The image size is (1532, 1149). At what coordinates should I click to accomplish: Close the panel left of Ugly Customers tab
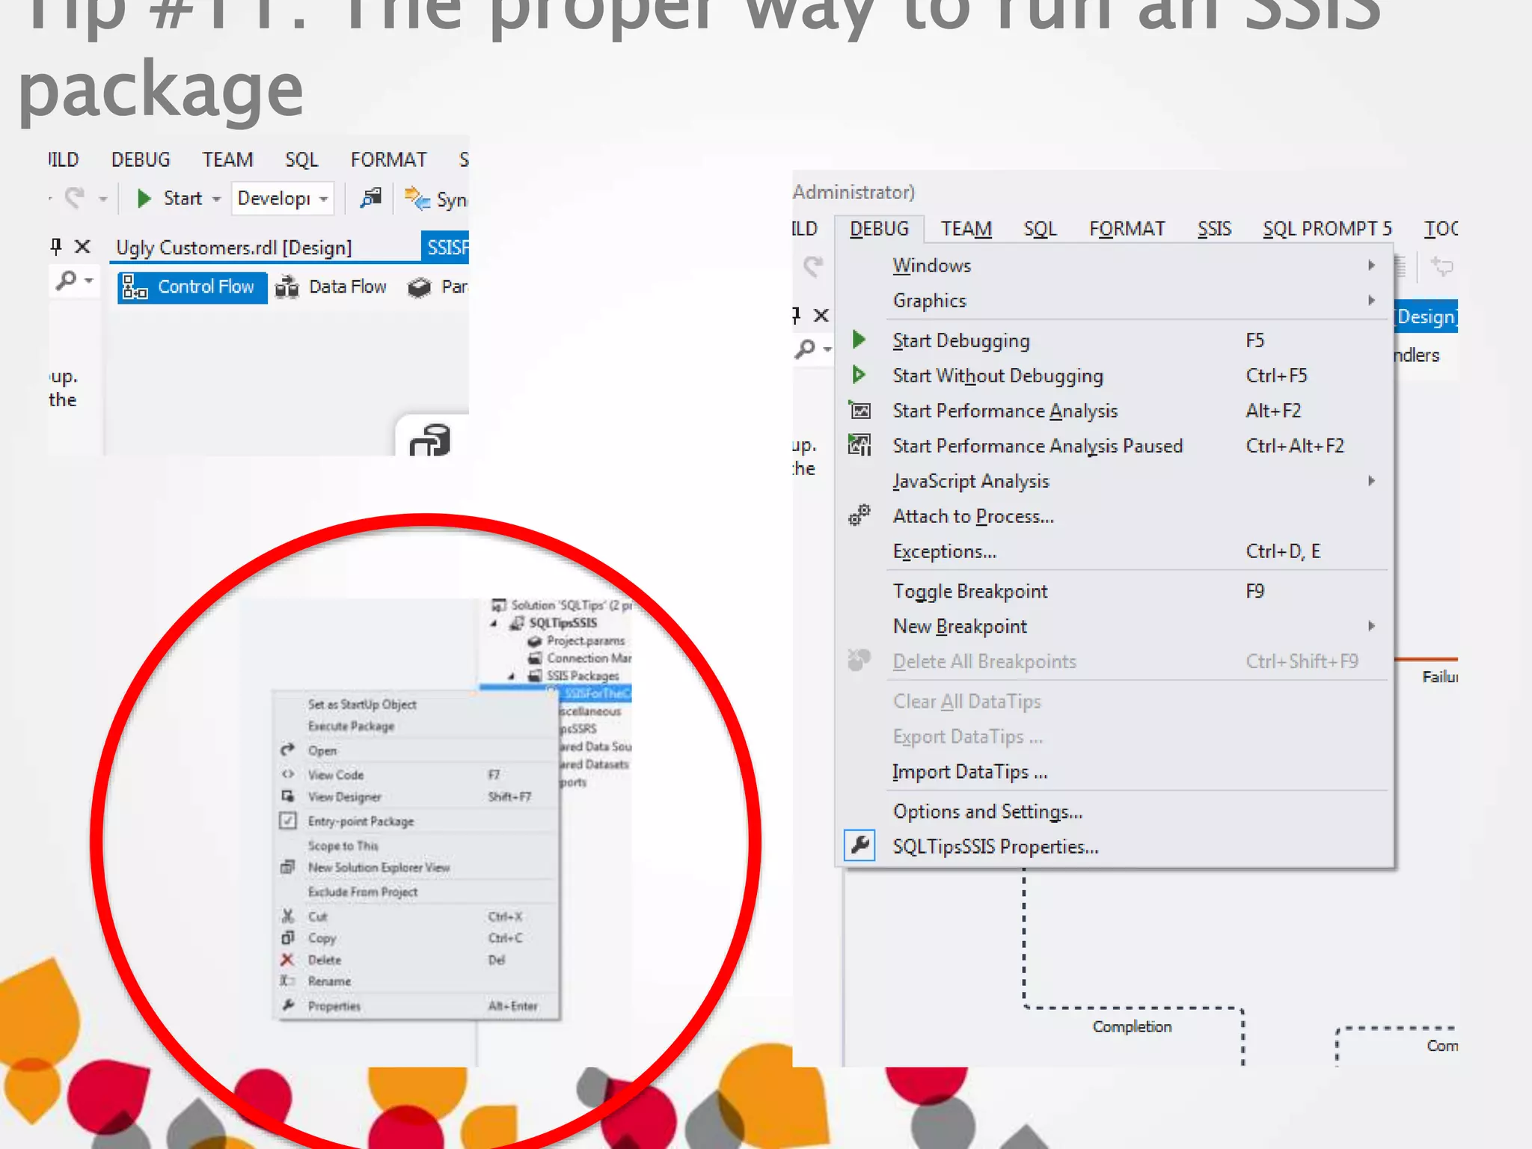pos(83,246)
